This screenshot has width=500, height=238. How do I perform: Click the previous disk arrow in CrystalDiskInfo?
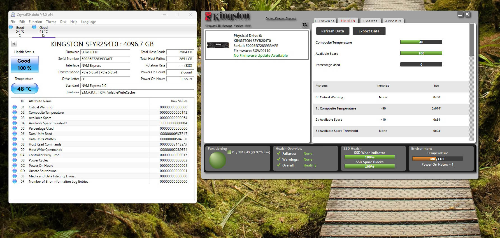tap(14, 44)
